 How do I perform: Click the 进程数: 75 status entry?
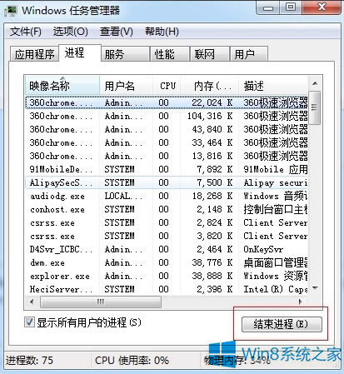29,361
